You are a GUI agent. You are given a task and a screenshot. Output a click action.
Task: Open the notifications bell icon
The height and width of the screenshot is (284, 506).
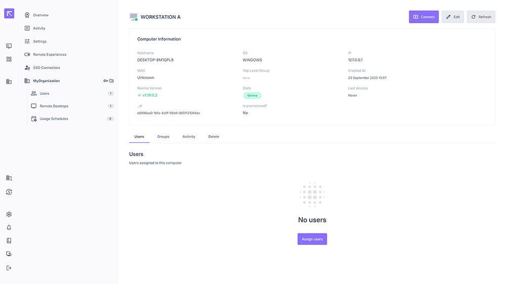[x=9, y=228]
